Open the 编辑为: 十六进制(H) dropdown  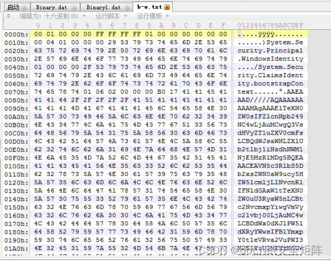point(53,16)
